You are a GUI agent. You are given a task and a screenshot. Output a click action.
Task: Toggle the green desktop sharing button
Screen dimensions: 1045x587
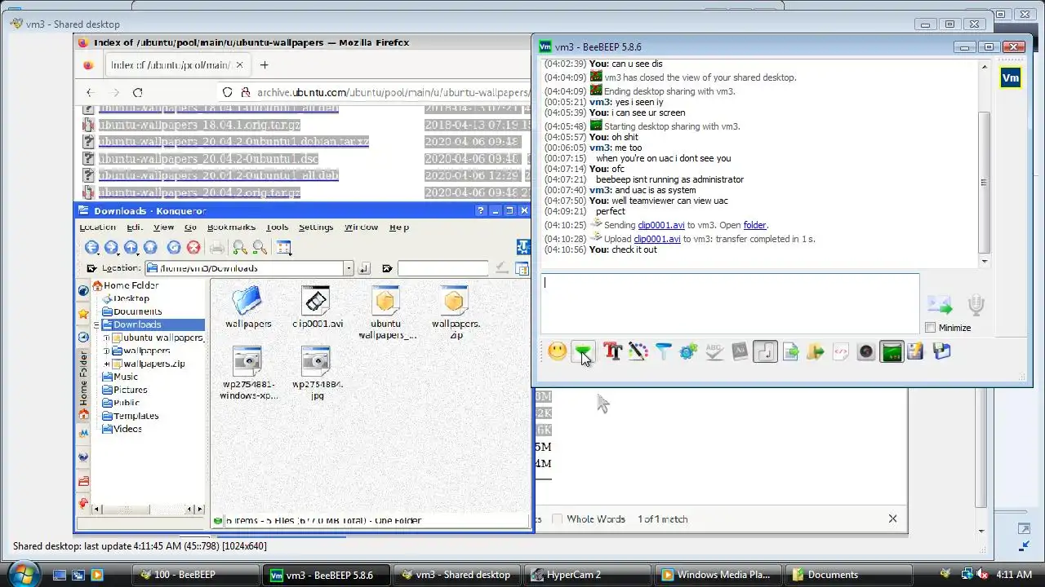tap(892, 351)
